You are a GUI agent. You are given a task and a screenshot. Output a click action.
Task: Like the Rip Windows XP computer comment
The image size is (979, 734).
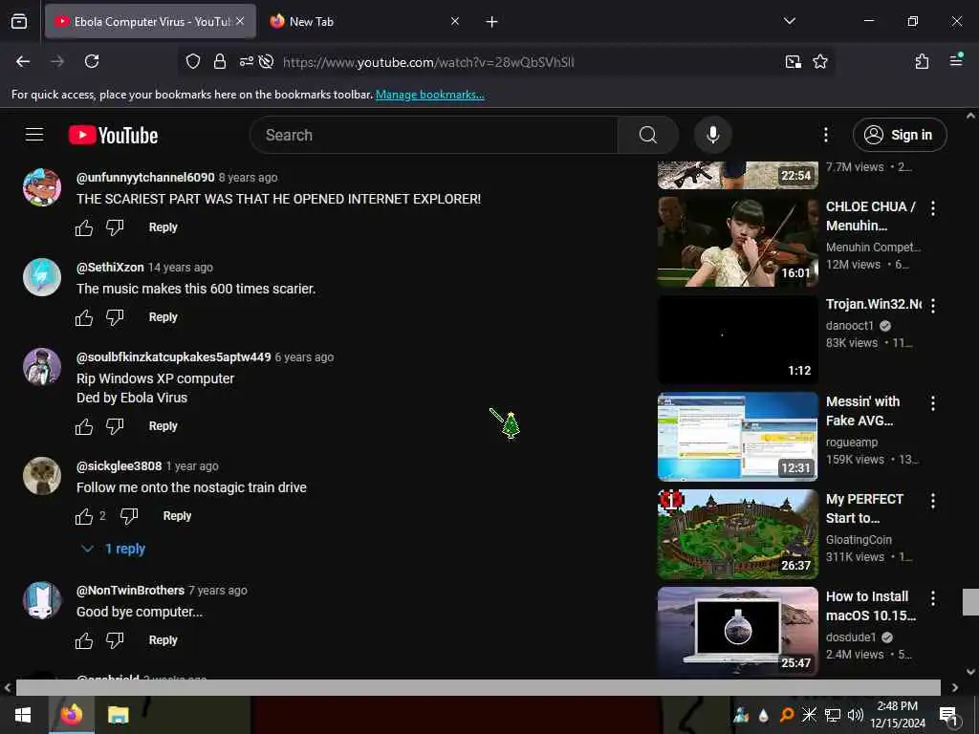(84, 427)
